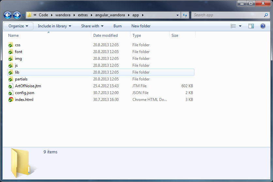Select the index.html Chrome file icon
The height and width of the screenshot is (182, 273).
[11, 100]
